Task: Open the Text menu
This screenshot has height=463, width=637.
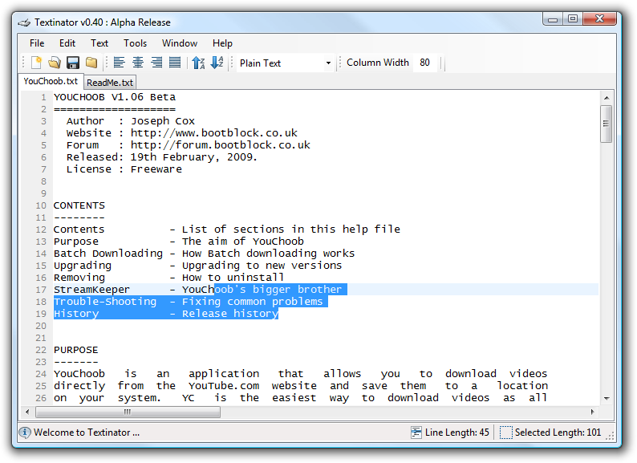Action: [99, 43]
